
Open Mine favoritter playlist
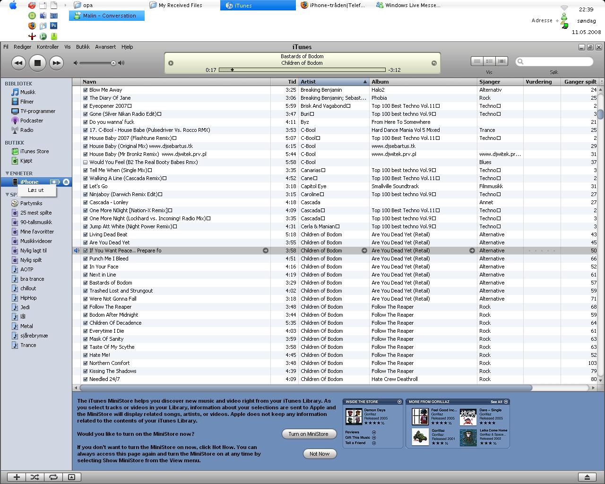click(x=37, y=232)
